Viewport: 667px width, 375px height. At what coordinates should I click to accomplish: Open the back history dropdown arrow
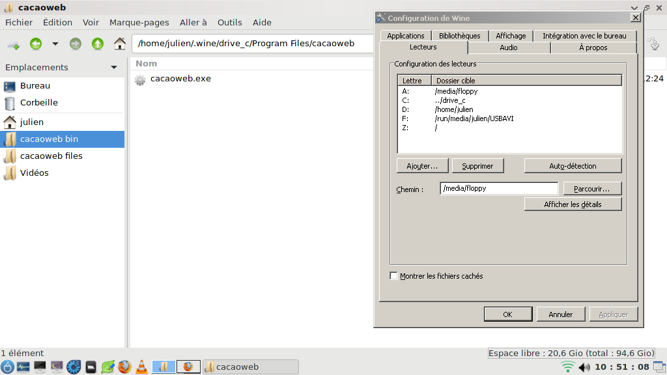click(55, 44)
